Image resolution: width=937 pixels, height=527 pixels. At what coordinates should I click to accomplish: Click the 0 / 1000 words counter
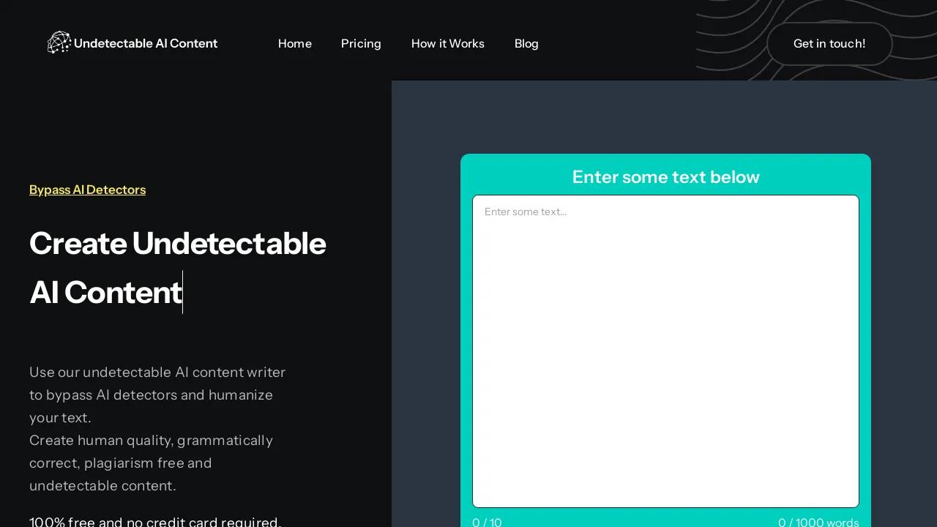pyautogui.click(x=818, y=522)
